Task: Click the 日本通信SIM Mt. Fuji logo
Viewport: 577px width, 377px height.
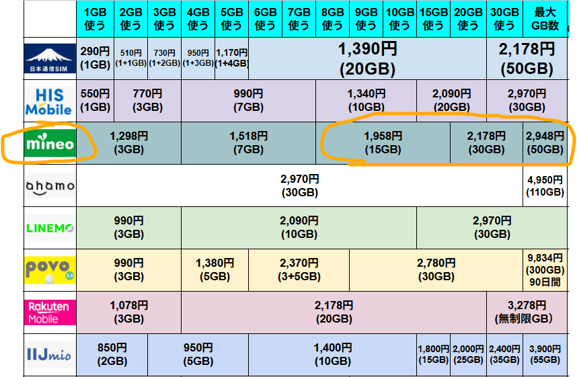Action: tap(50, 59)
